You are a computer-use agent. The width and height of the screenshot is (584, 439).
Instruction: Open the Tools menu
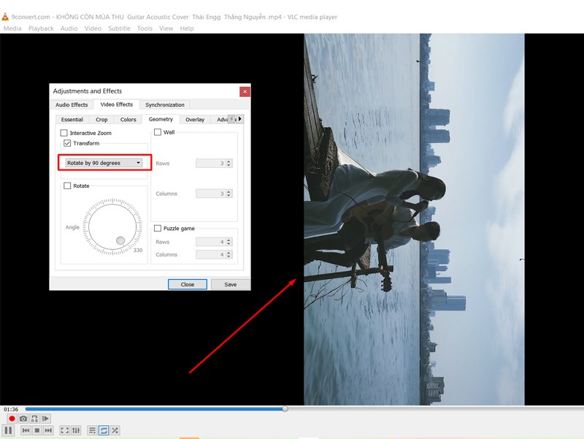pos(145,28)
